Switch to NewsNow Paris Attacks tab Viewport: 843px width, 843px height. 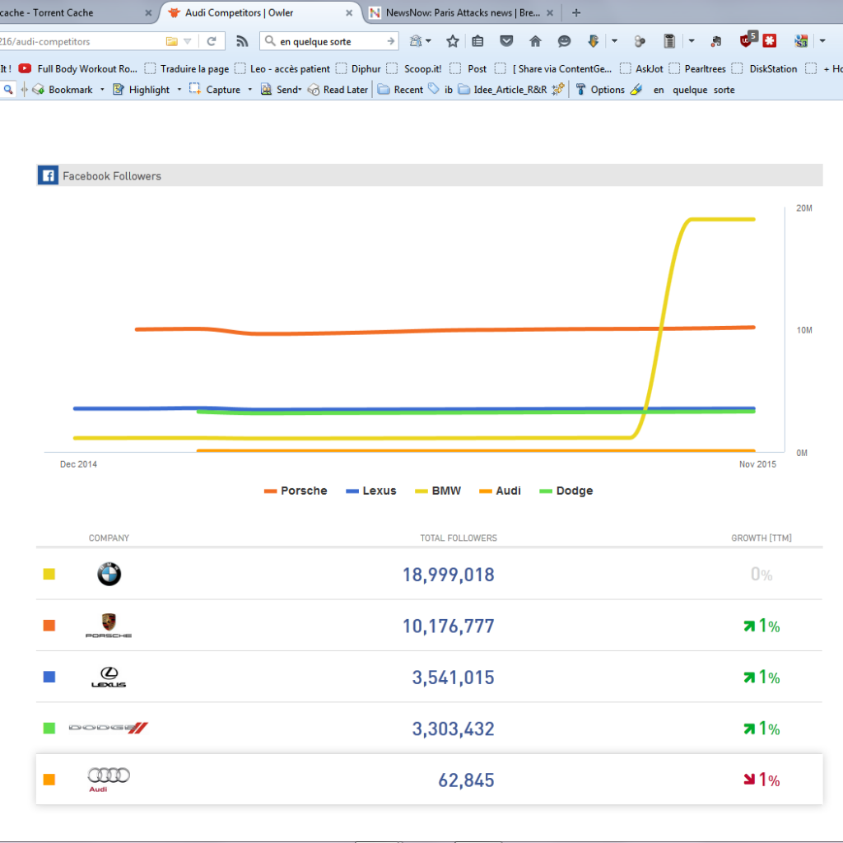[x=463, y=13]
